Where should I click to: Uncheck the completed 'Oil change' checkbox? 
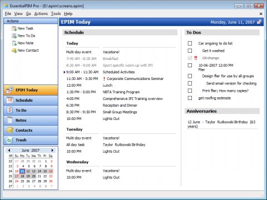point(190,58)
